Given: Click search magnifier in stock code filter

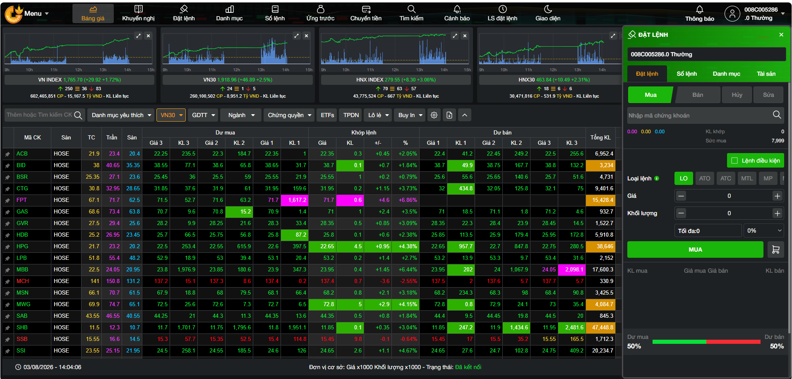Looking at the screenshot, I should pos(78,115).
